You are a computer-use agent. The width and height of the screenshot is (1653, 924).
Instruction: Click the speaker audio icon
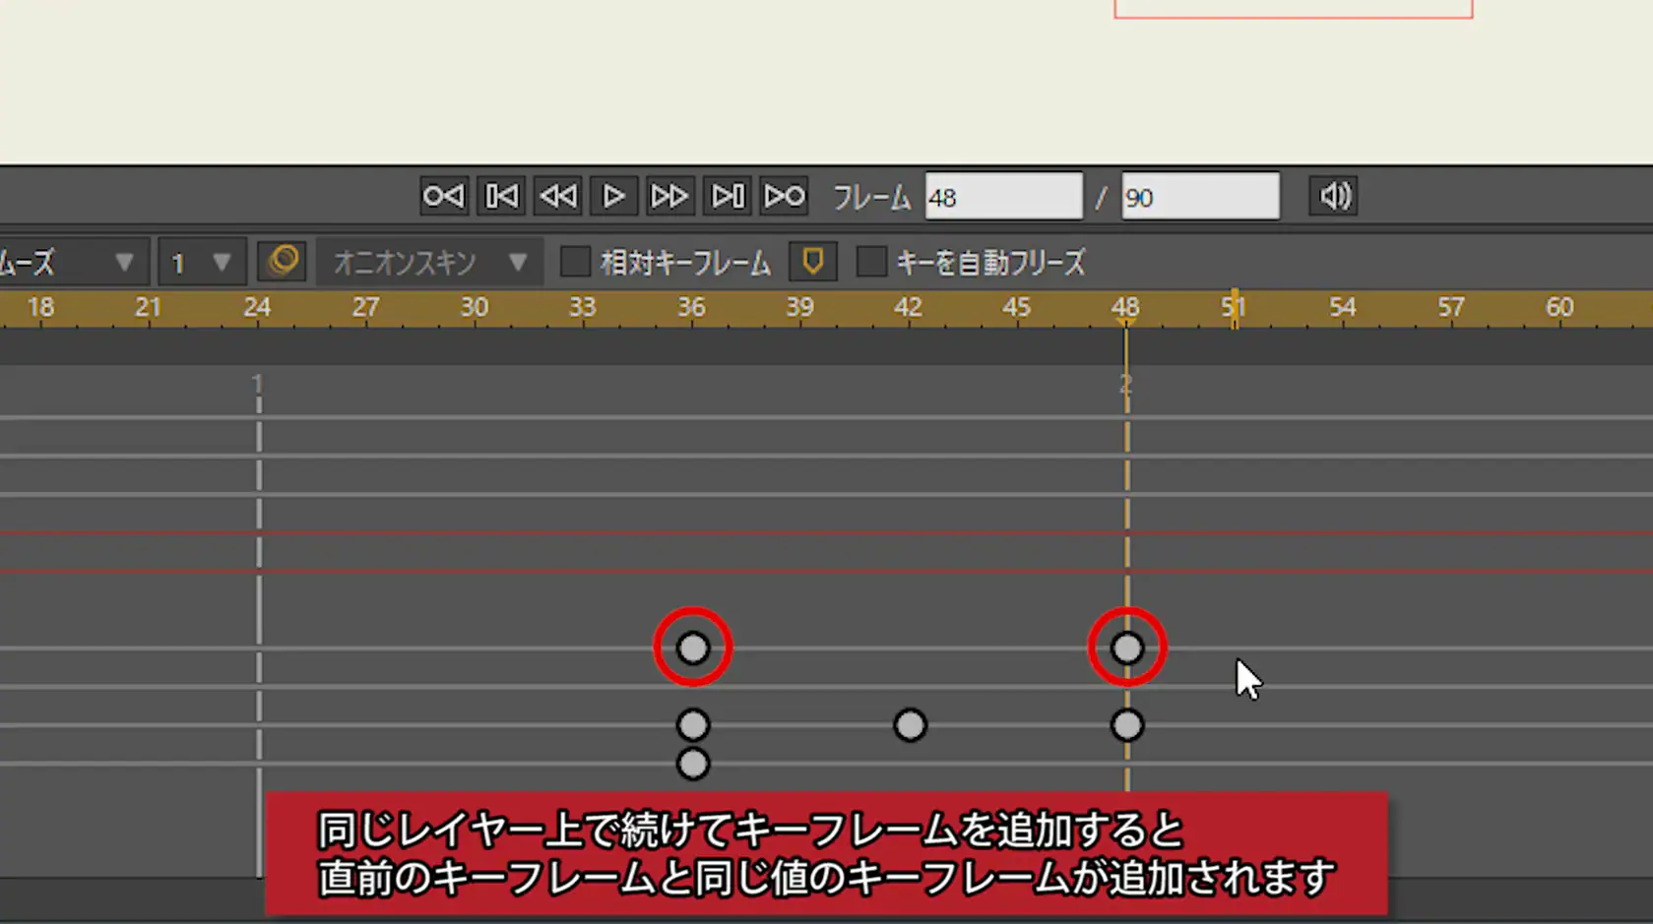click(1332, 196)
